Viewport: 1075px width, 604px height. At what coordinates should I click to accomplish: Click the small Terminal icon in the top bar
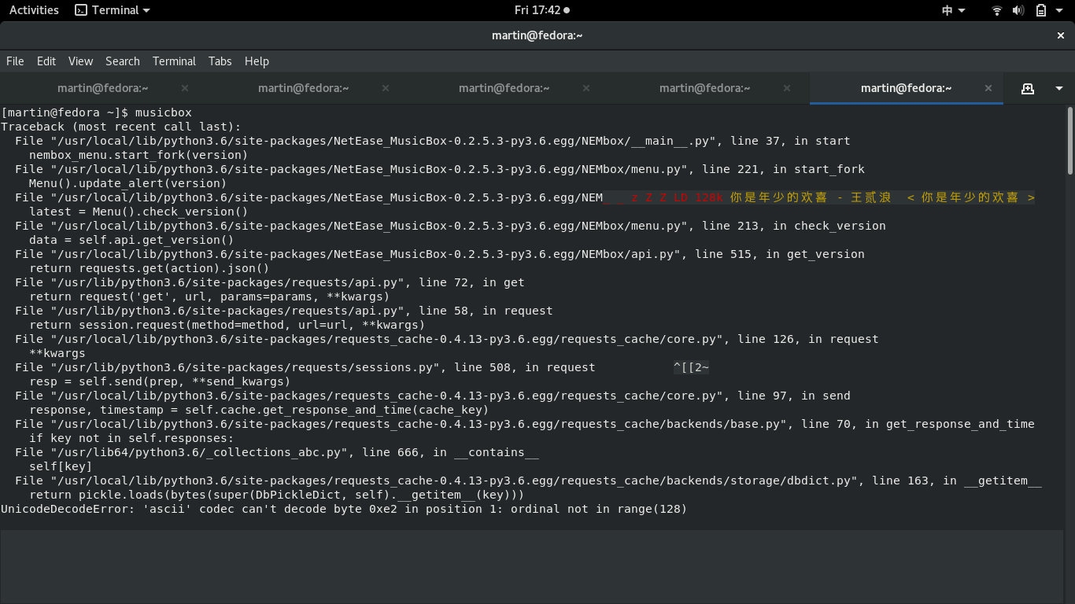[81, 9]
